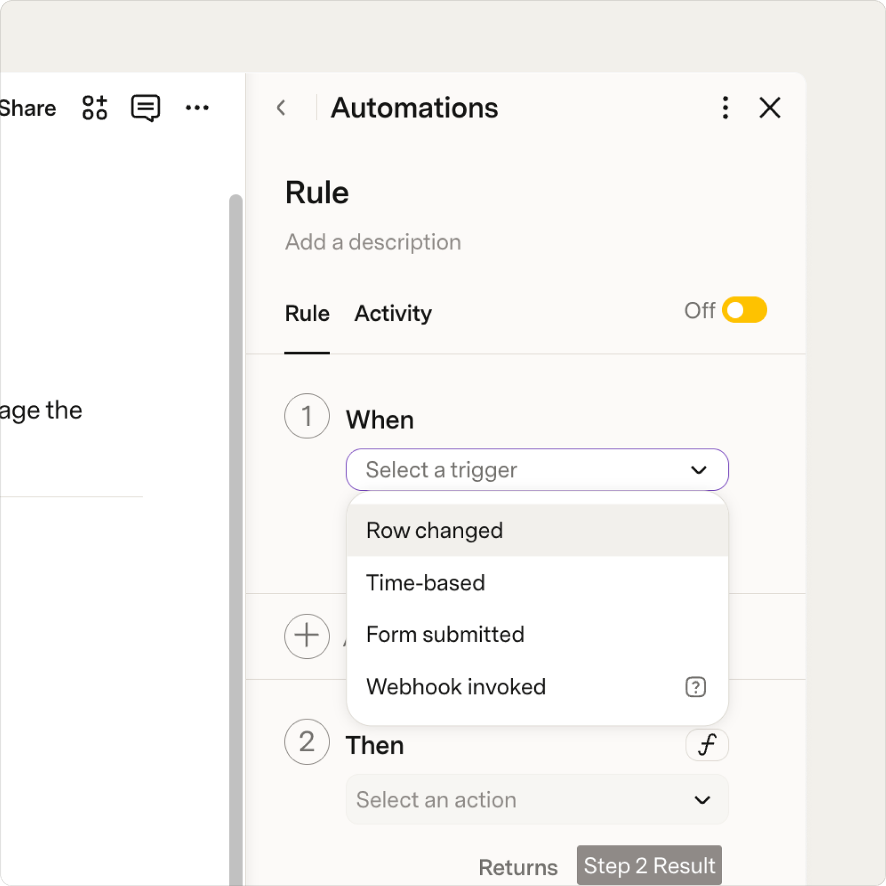The height and width of the screenshot is (886, 886).
Task: Open the insert building blocks icon
Action: 95,108
